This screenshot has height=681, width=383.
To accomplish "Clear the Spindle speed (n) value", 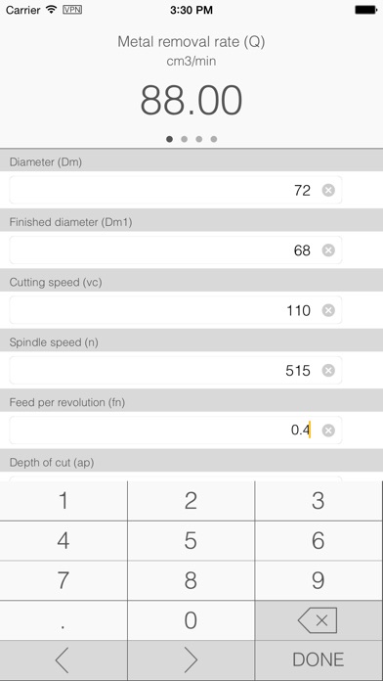I will [x=328, y=371].
